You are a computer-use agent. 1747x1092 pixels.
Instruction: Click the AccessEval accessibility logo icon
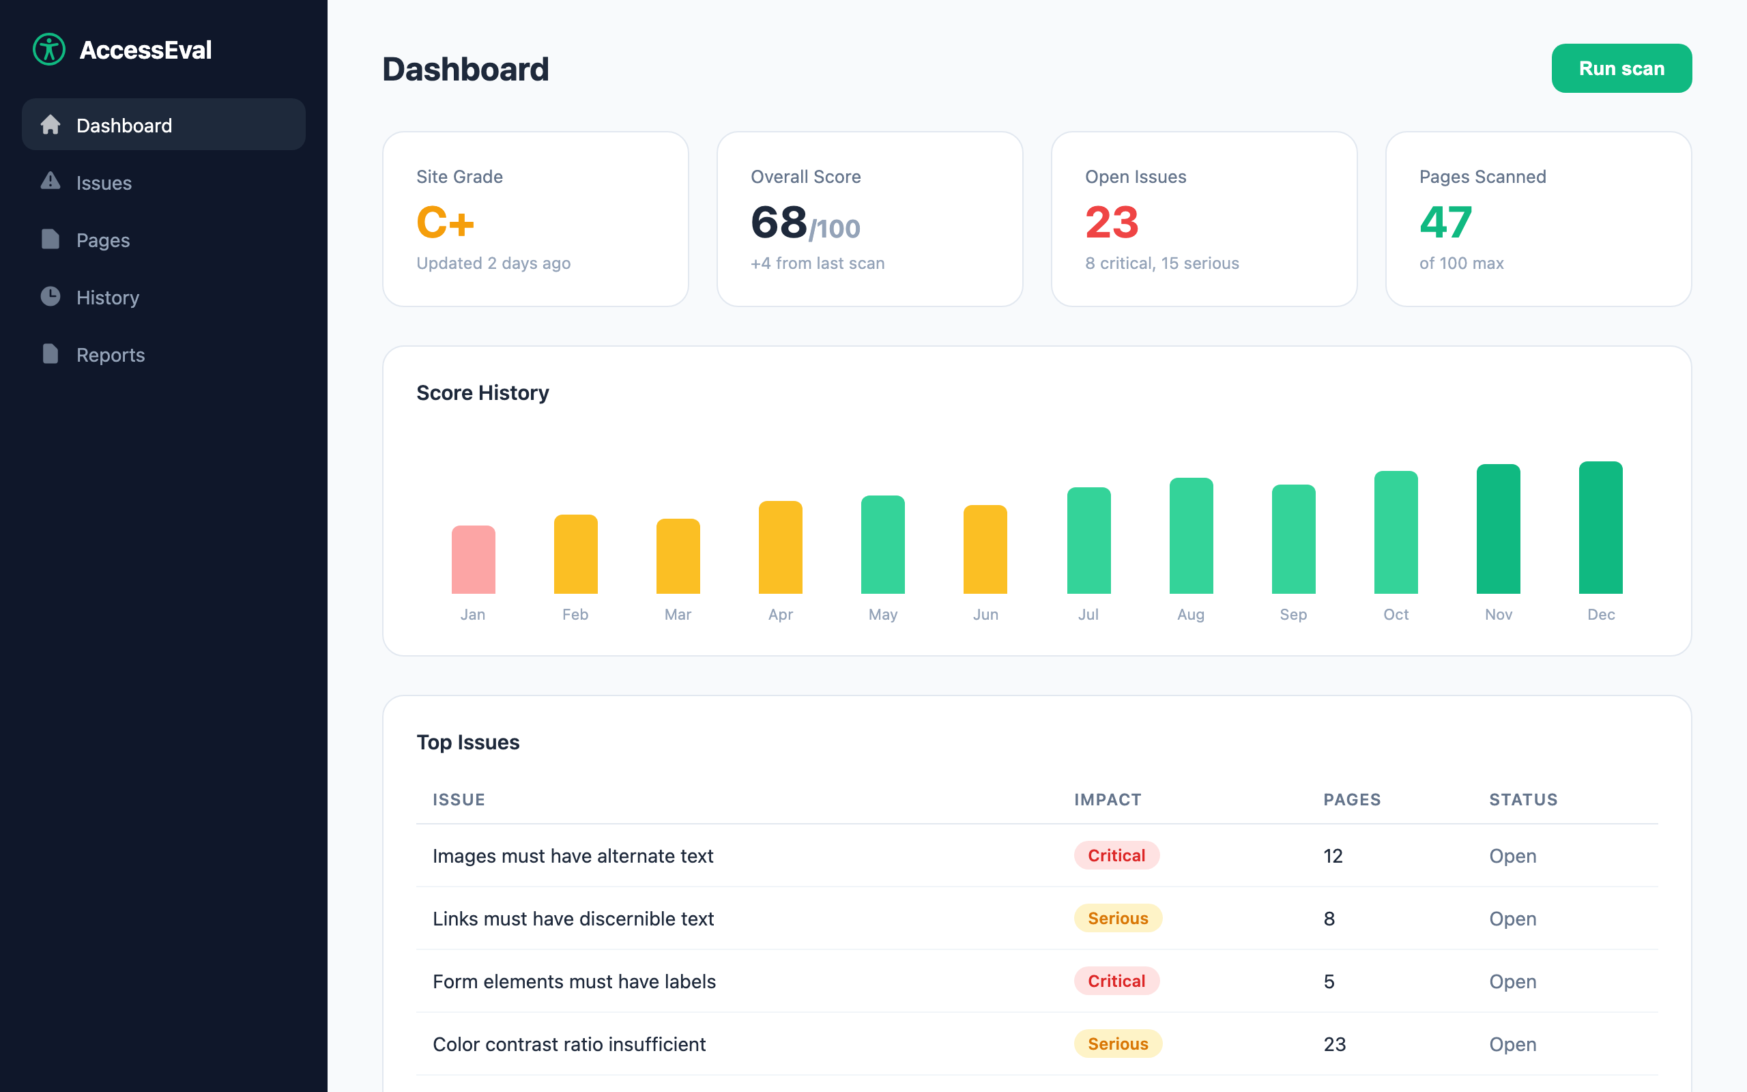49,50
